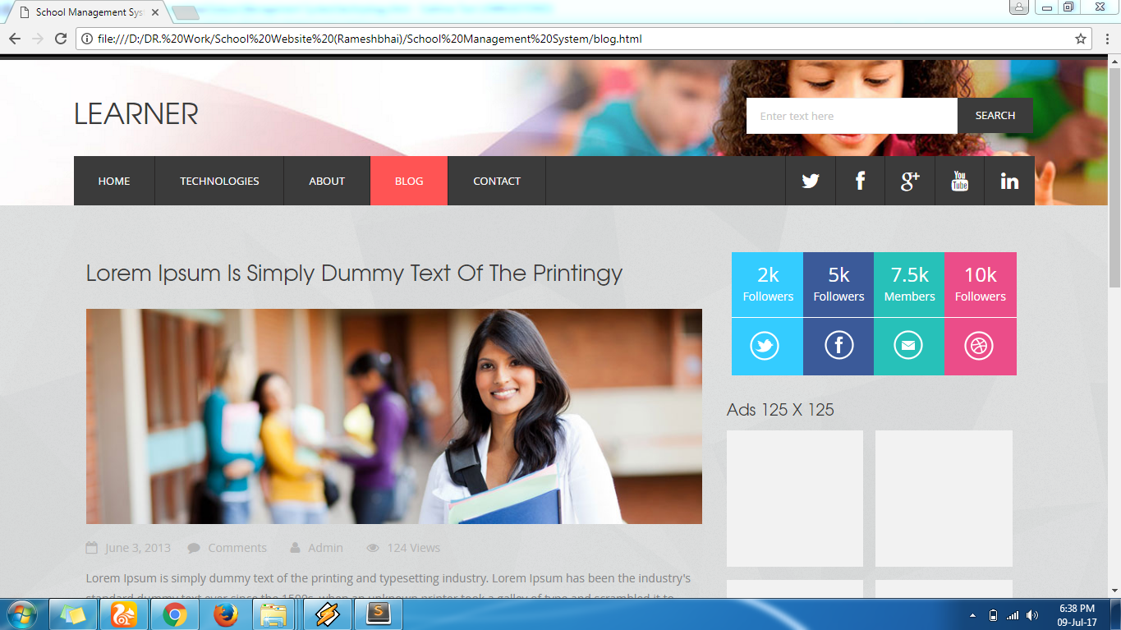The image size is (1121, 630).
Task: Open UC Browser from the taskbar
Action: coord(124,614)
